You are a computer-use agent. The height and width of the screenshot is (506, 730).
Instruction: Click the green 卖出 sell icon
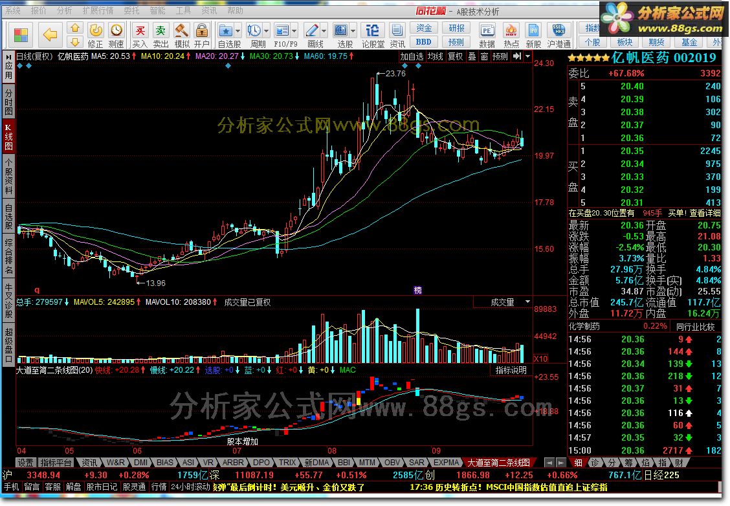[x=160, y=30]
